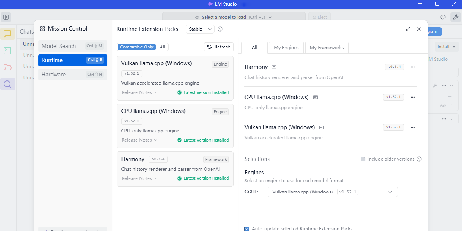Switch to the My Engines tab
Image resolution: width=462 pixels, height=231 pixels.
[x=286, y=48]
